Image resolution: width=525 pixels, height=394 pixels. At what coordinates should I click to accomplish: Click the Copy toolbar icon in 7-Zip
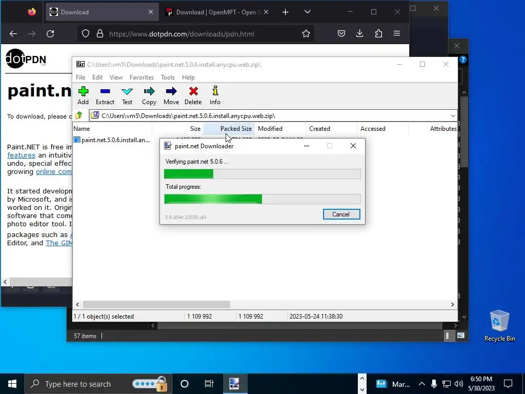(149, 95)
